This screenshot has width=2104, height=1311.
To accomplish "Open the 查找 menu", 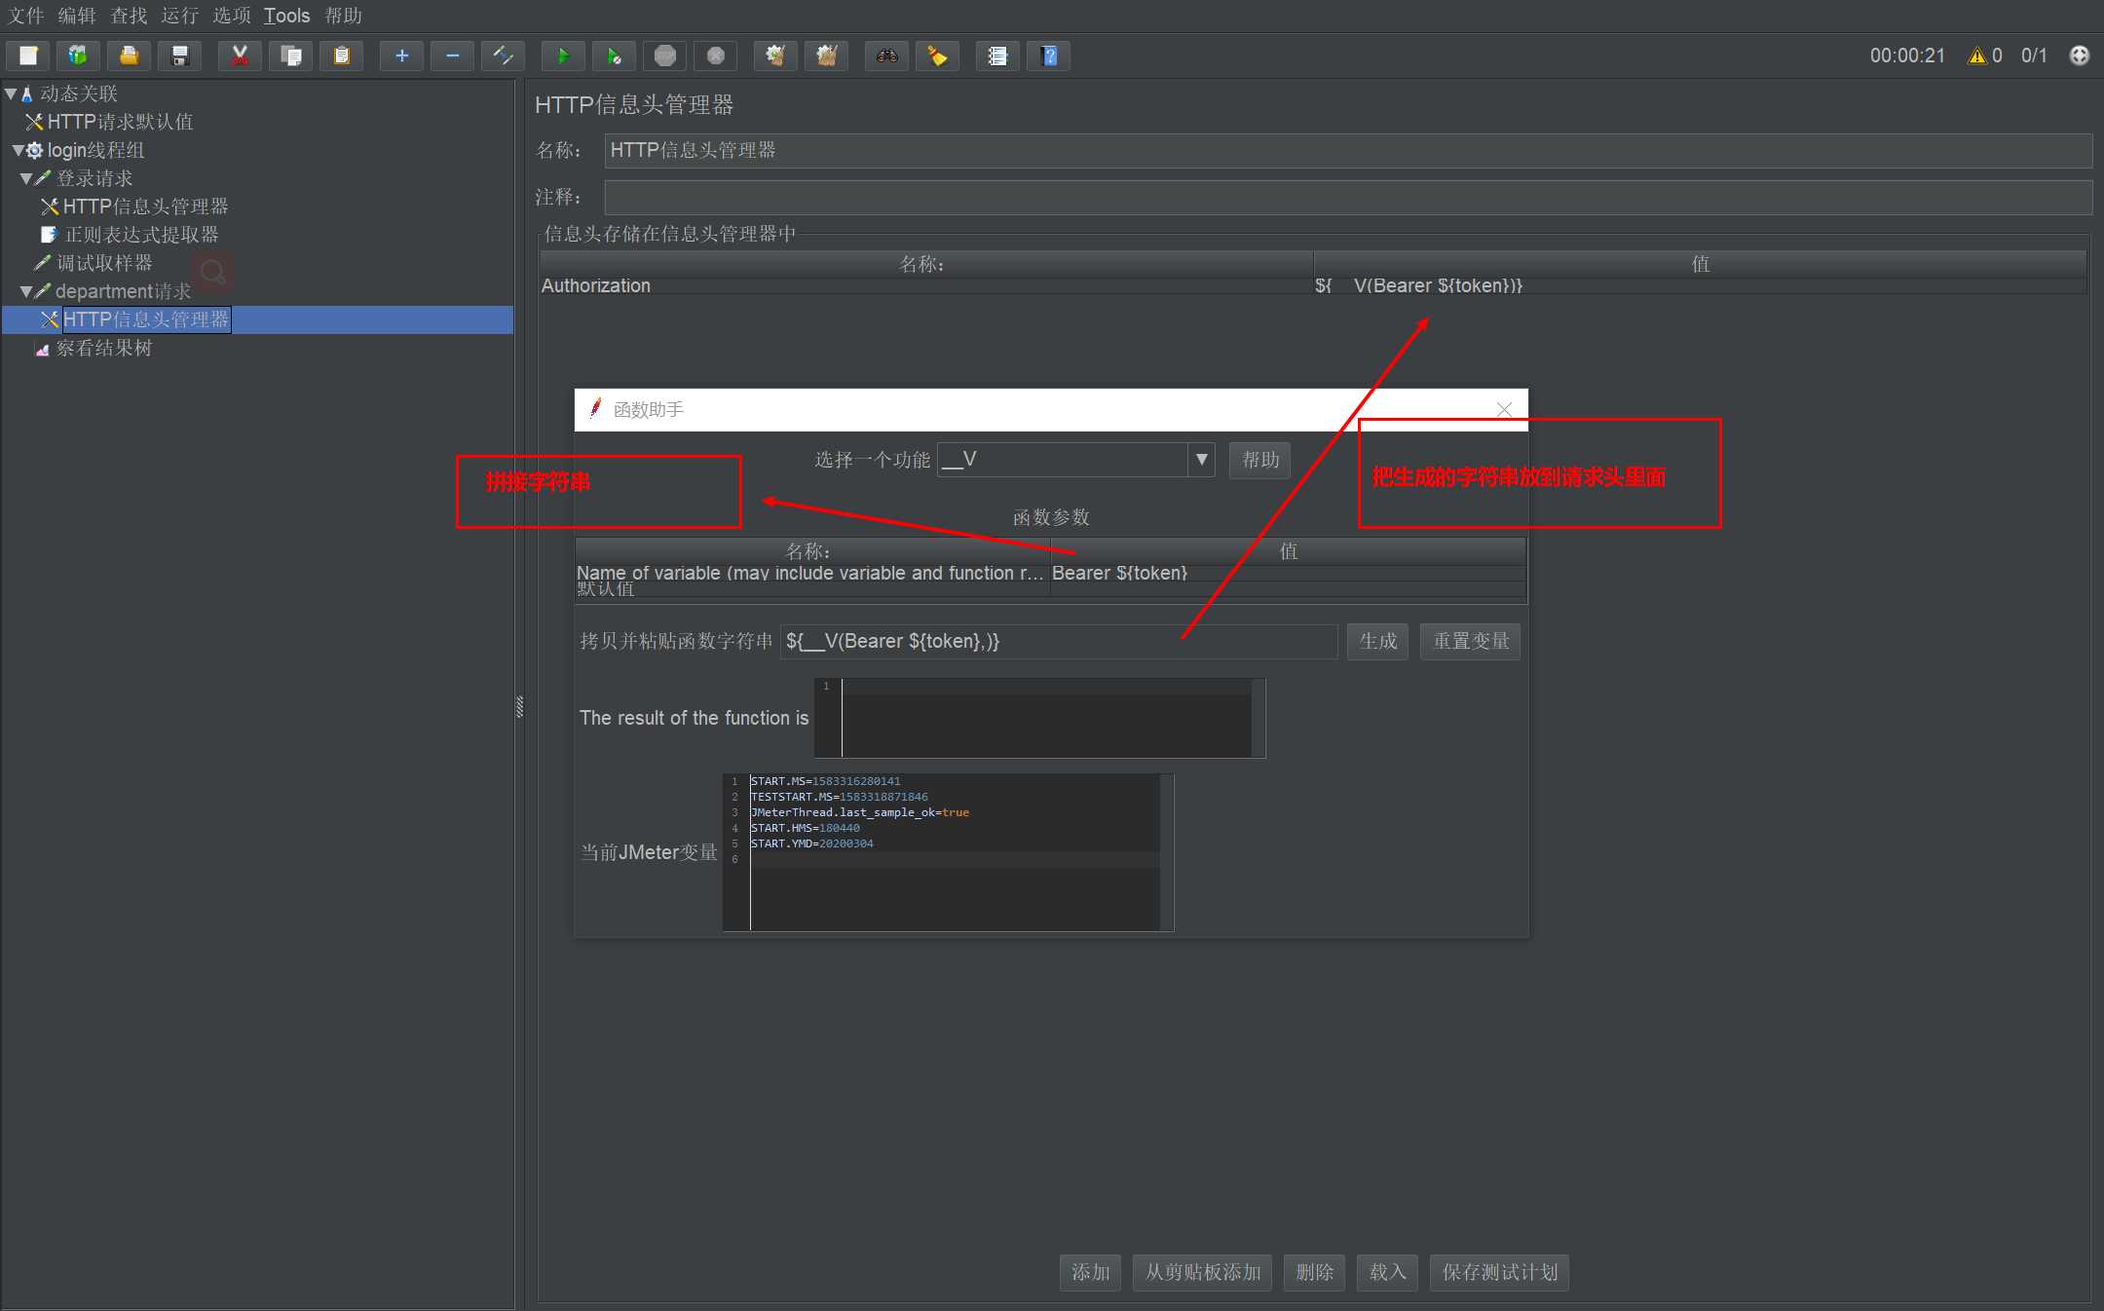I will point(129,16).
